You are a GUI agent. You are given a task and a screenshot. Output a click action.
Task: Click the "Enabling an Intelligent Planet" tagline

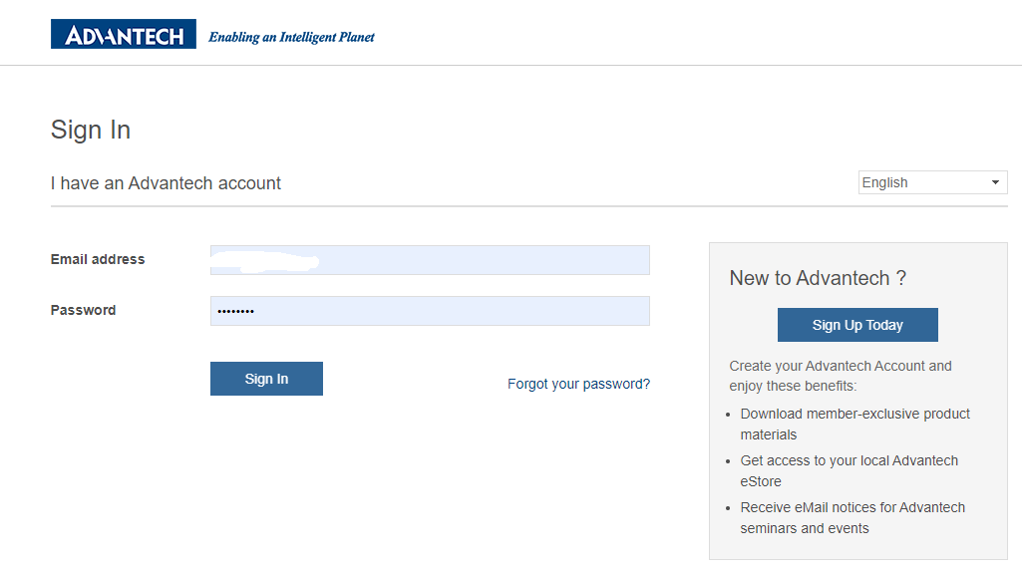(291, 37)
